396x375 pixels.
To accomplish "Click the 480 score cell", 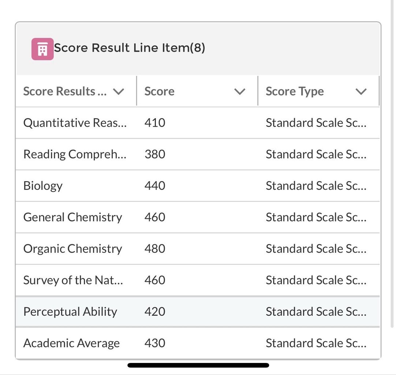I will tap(155, 249).
